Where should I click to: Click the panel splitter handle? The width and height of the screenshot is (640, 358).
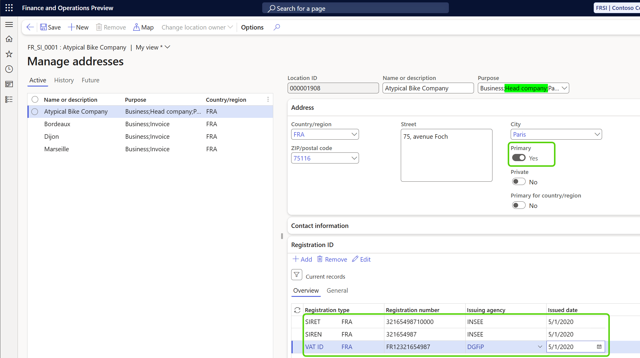(282, 236)
